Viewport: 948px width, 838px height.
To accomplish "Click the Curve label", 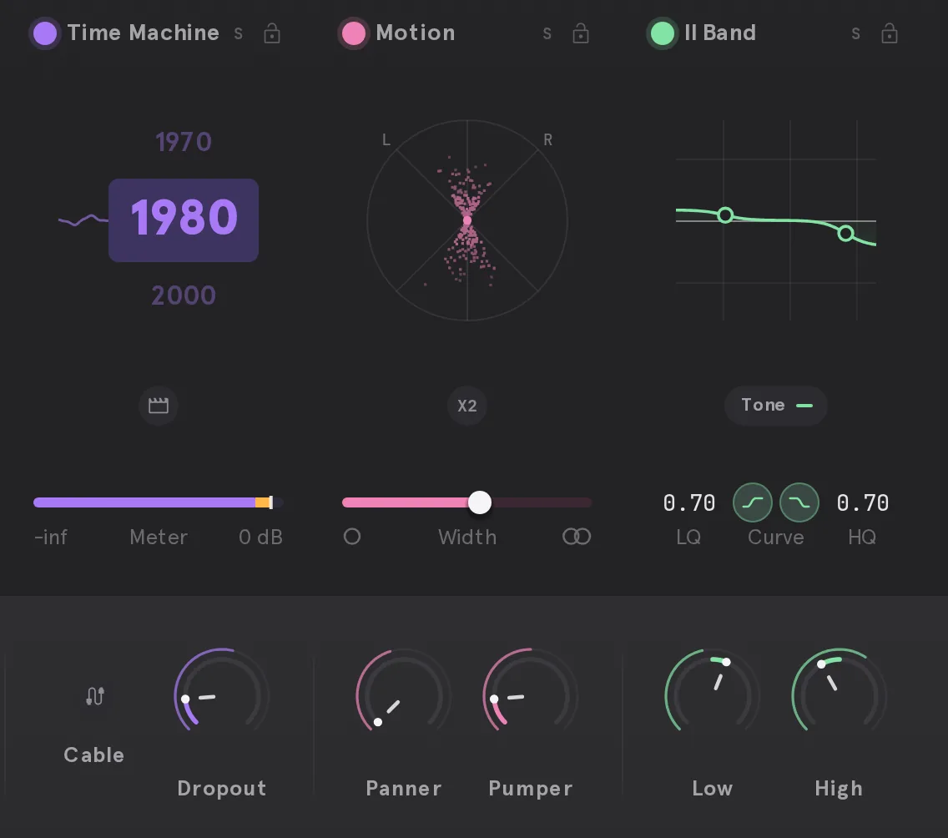I will coord(776,537).
